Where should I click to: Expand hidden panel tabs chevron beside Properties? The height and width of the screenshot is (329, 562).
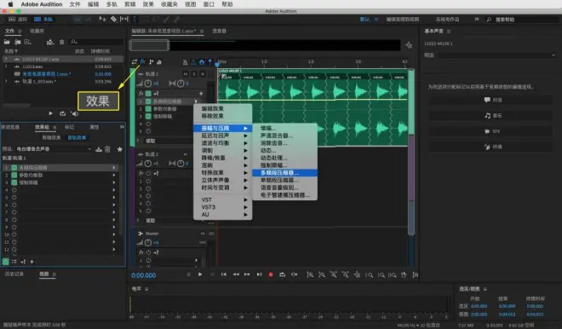point(122,127)
